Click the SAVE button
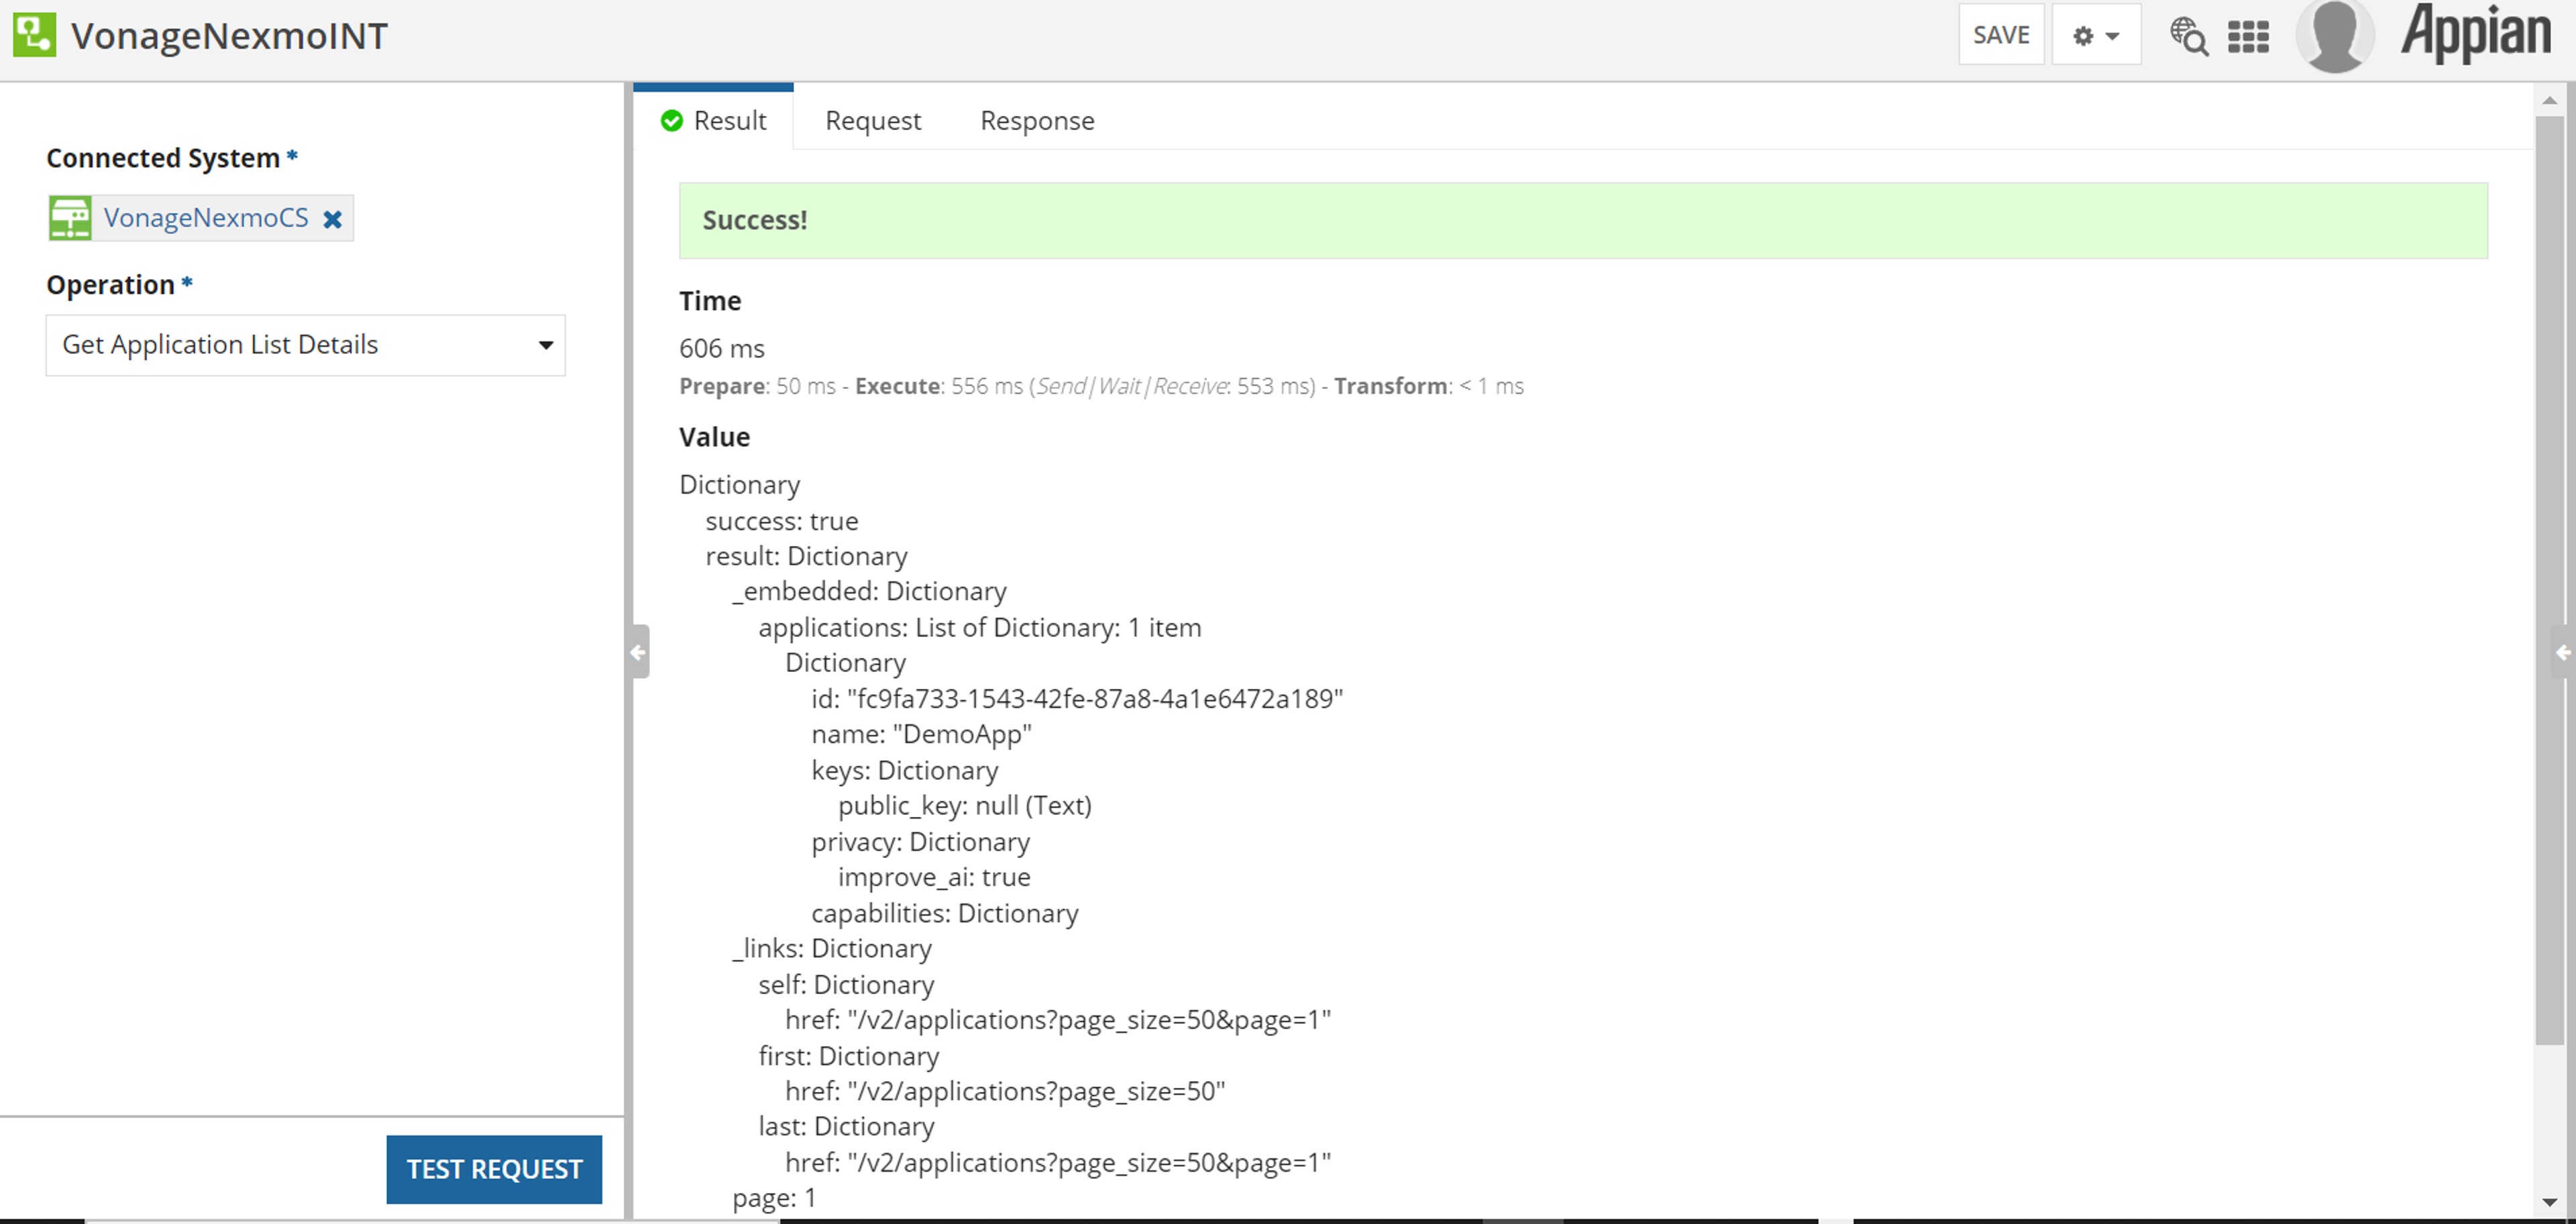 (x=2001, y=36)
